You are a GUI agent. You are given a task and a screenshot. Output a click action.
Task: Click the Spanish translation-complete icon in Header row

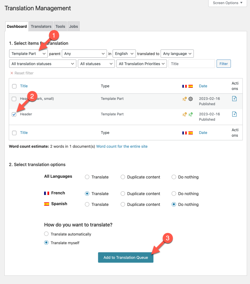coord(191,115)
